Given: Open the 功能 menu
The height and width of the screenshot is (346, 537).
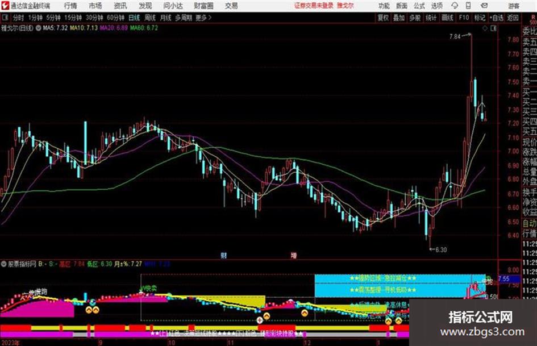Looking at the screenshot, I should tap(384, 6).
